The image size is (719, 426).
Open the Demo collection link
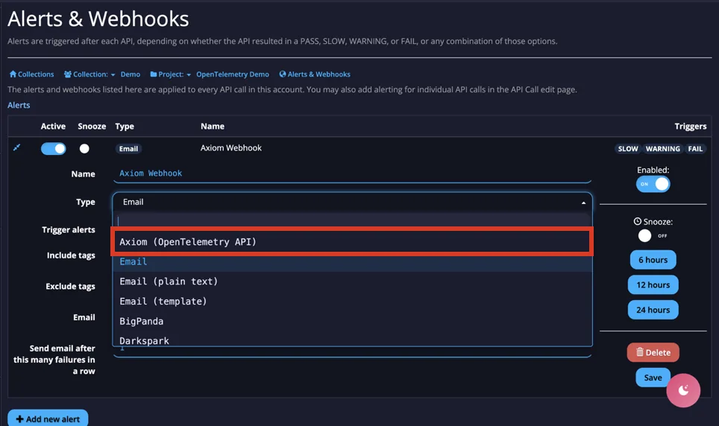pos(131,74)
